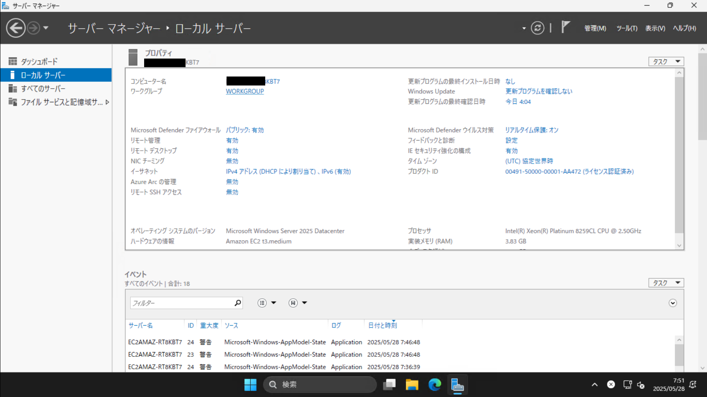Select ローカル サーバー in the sidebar

[56, 75]
